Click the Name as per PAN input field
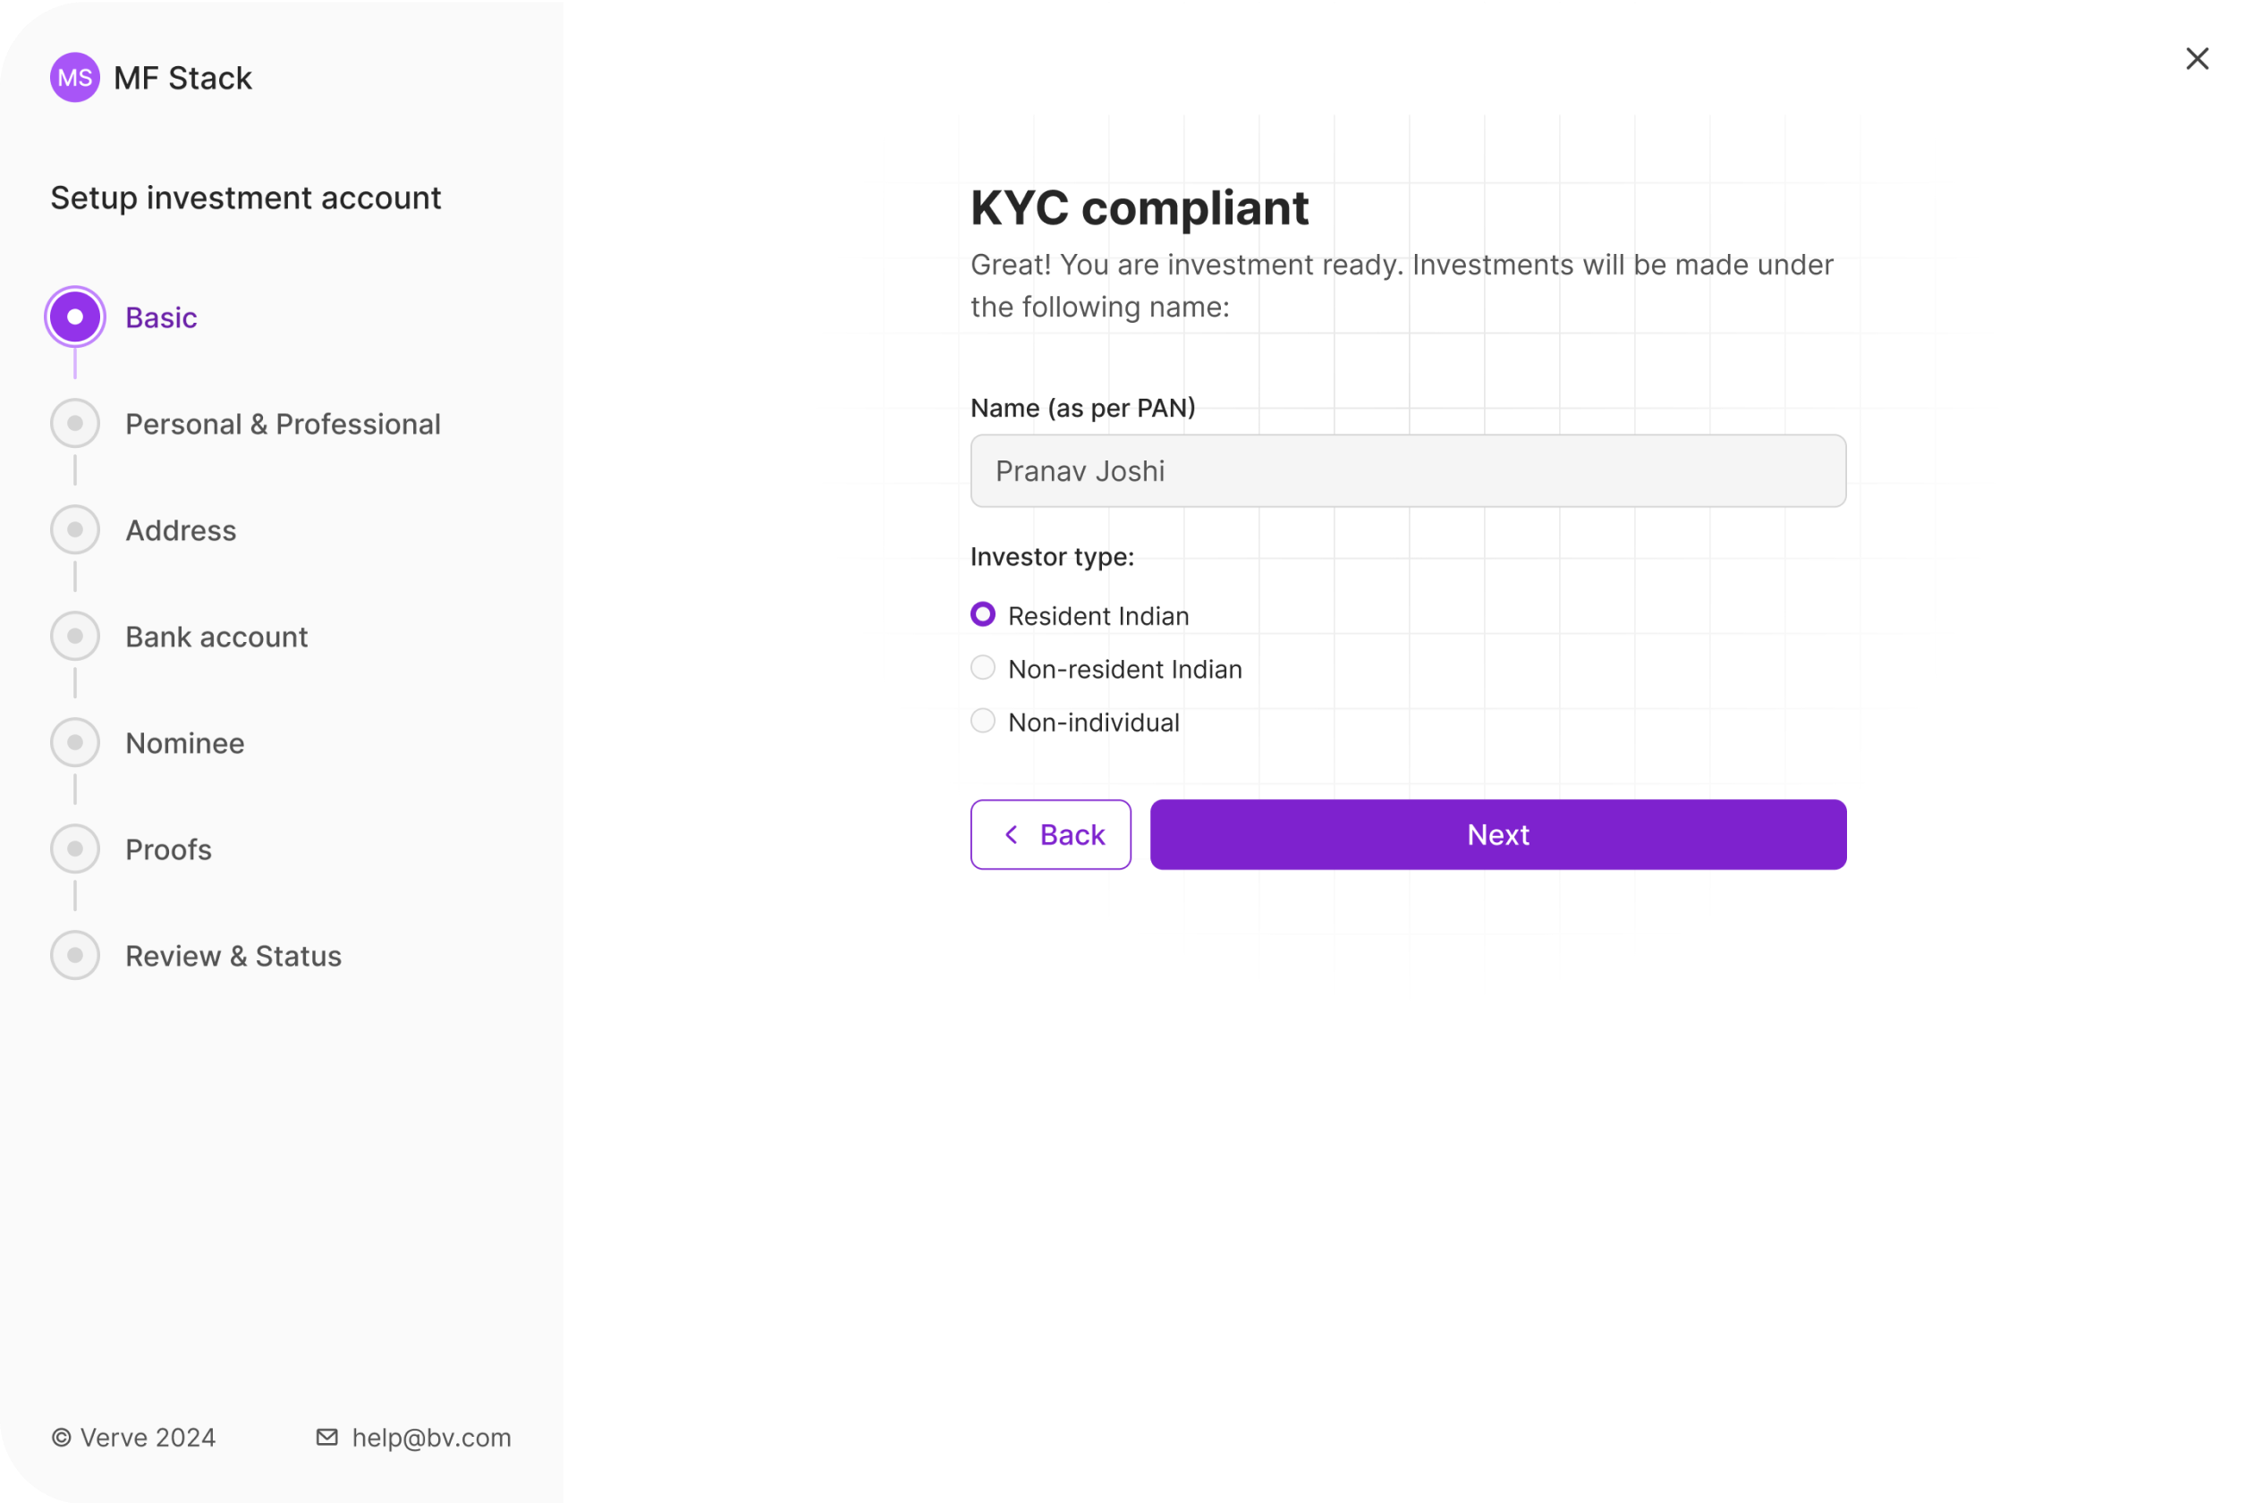The height and width of the screenshot is (1503, 2254). coord(1408,471)
